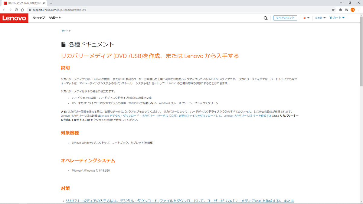Open the サポート menu
Image resolution: width=363 pixels, height=204 pixels.
point(55,18)
